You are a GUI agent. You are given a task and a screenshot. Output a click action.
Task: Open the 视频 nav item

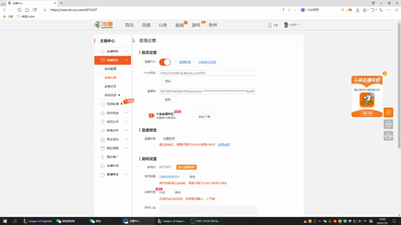coord(179,25)
